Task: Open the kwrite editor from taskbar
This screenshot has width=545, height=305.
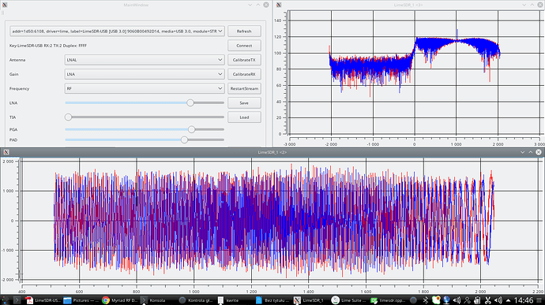Action: pos(230,300)
